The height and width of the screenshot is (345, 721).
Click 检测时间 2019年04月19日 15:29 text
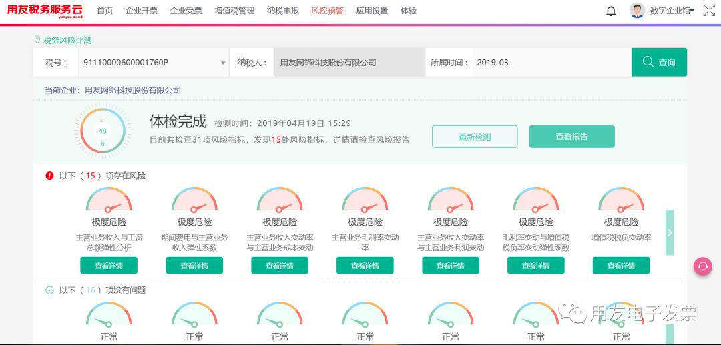coord(283,123)
